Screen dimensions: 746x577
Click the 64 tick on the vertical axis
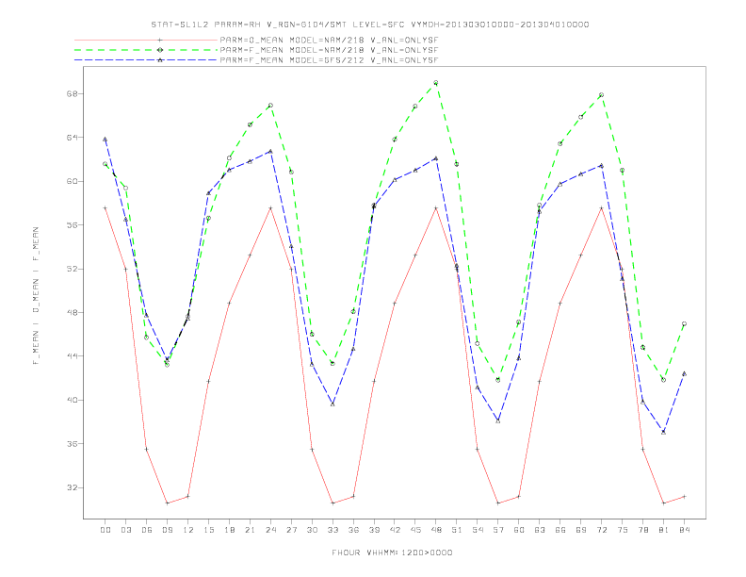click(73, 138)
